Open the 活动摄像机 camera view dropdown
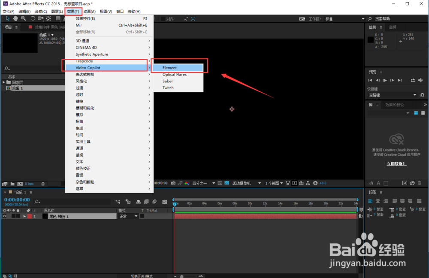 click(246, 183)
